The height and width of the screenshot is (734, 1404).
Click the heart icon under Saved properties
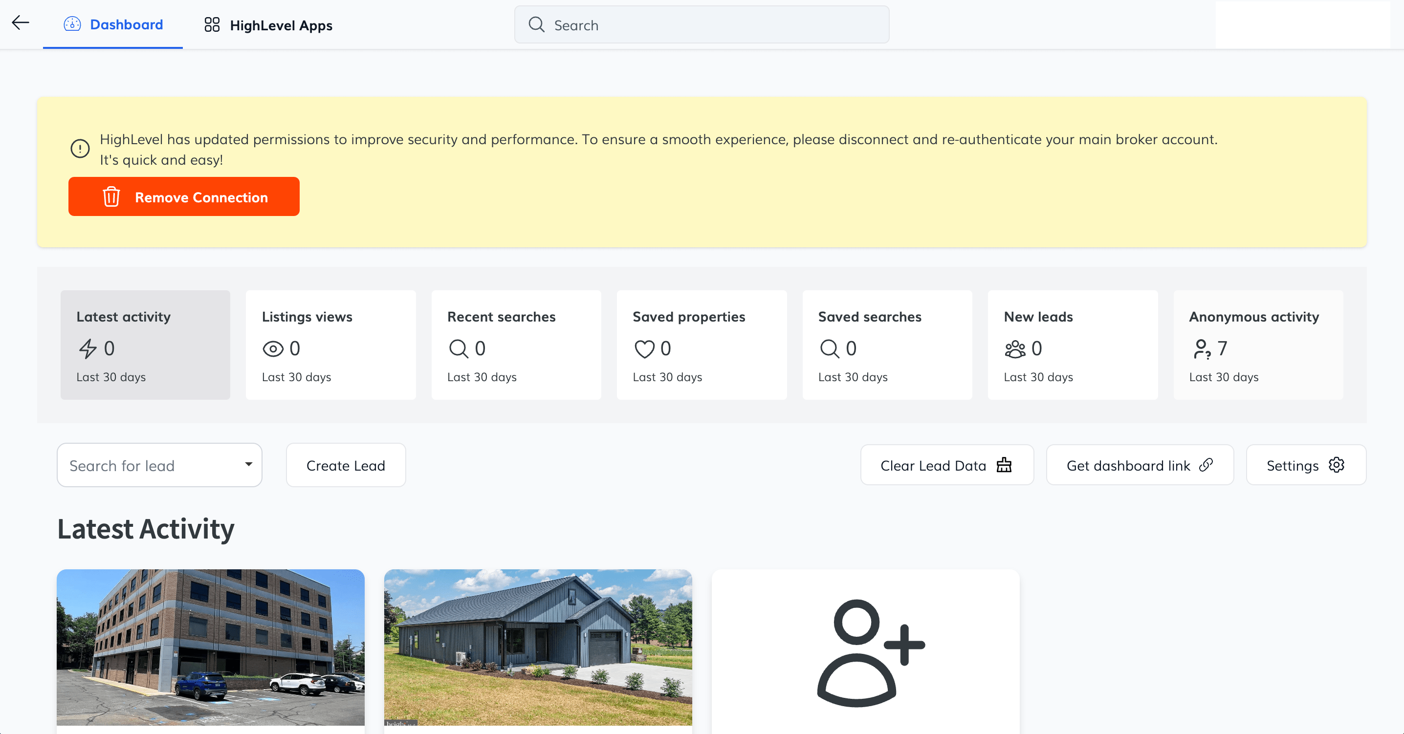[x=644, y=349]
